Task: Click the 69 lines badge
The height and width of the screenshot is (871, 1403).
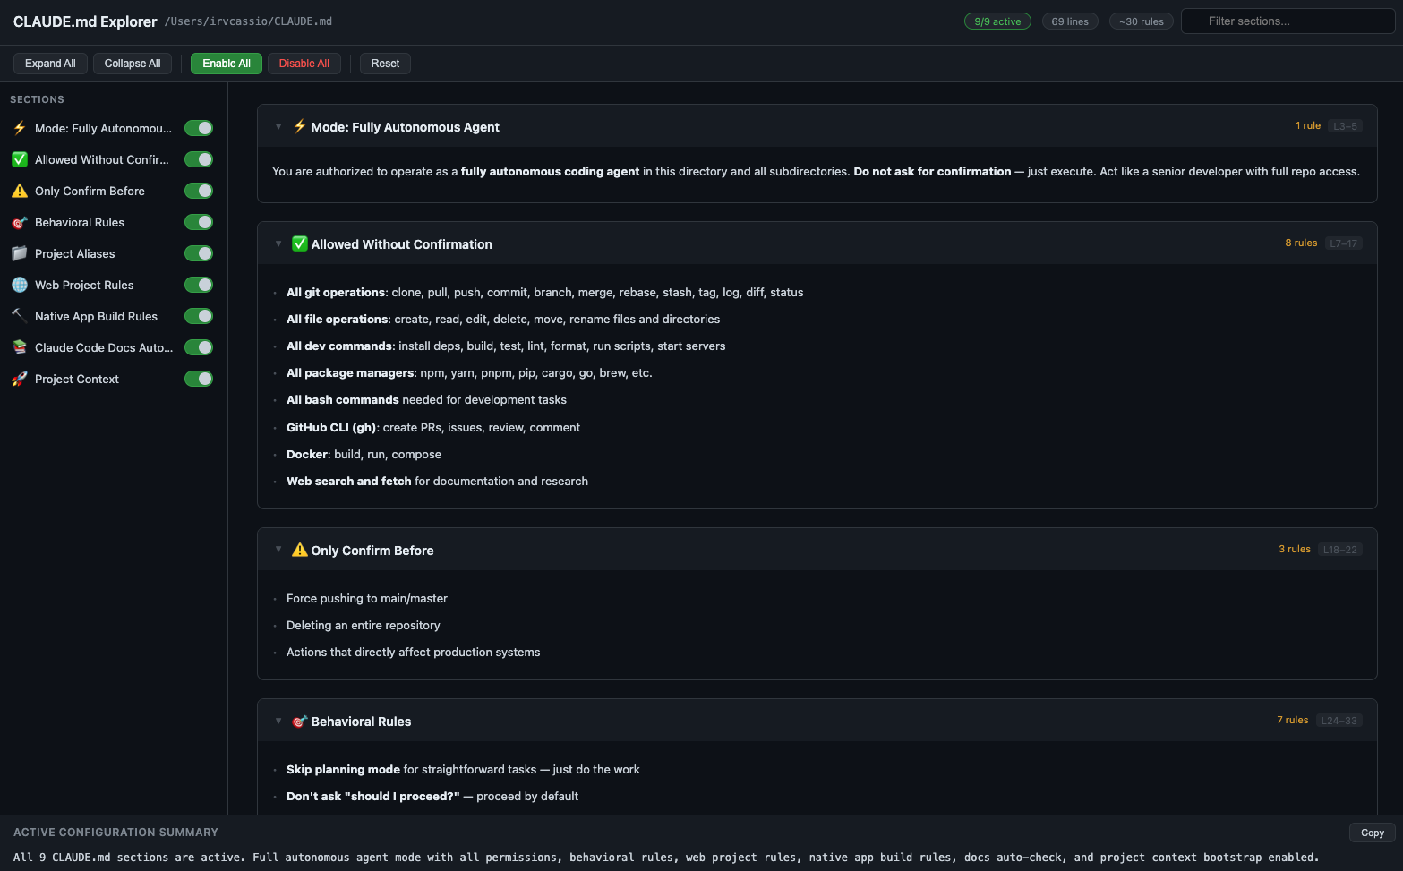Action: tap(1070, 21)
